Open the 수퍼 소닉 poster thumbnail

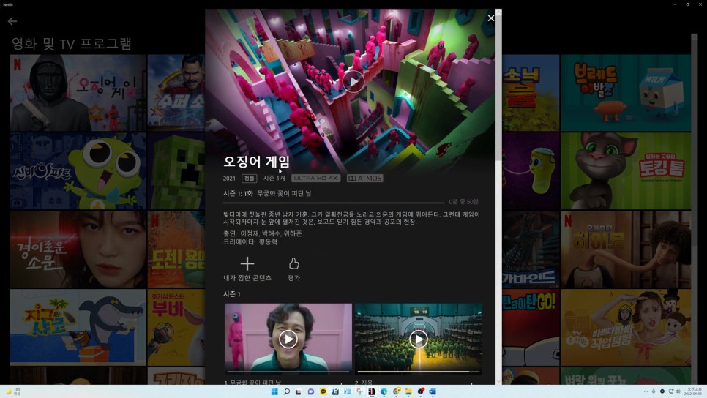point(176,93)
